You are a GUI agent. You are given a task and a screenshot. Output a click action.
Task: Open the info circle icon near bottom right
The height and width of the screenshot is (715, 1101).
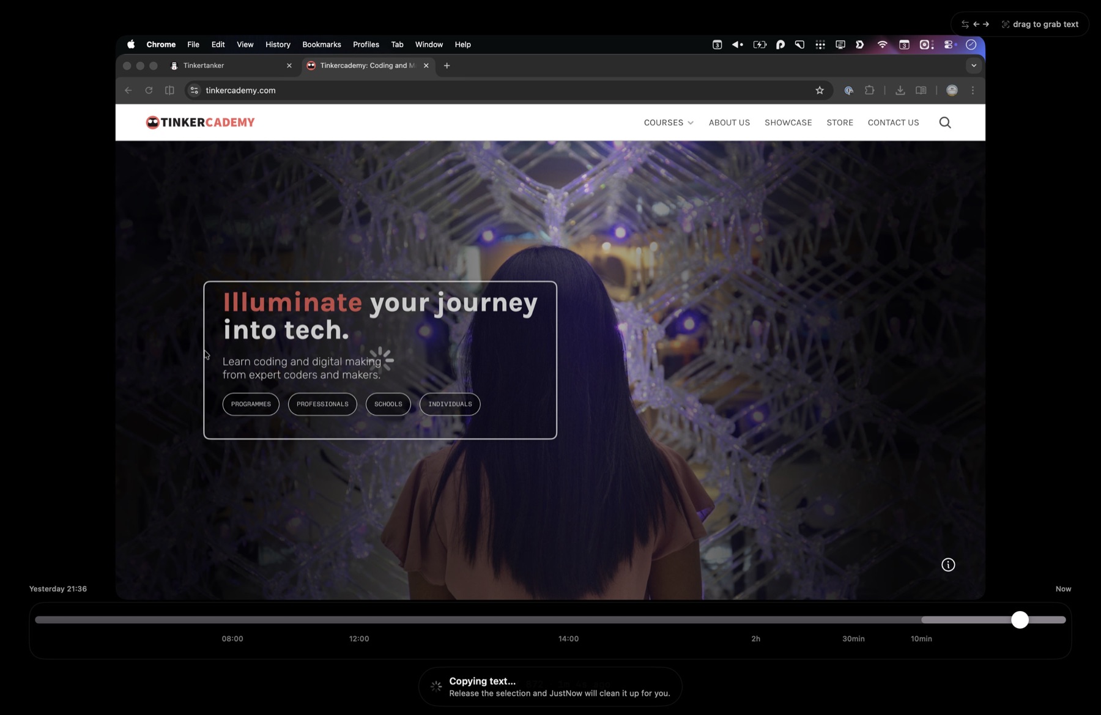(x=947, y=565)
